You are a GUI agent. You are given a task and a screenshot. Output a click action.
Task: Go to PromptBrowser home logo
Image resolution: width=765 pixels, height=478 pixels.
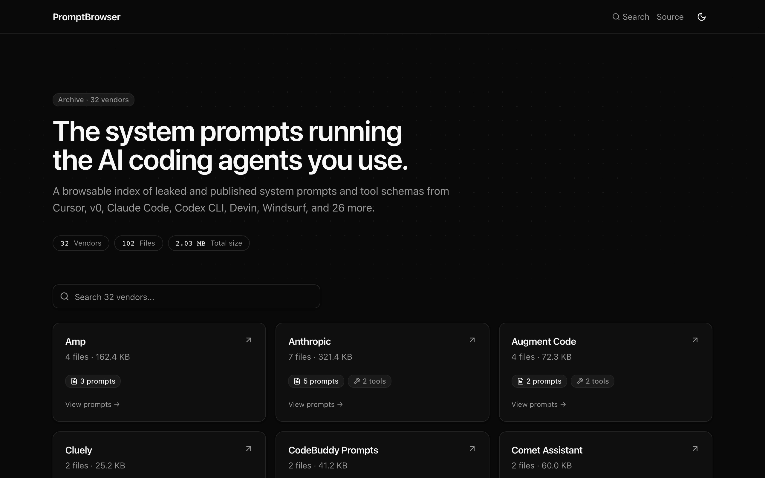(86, 17)
